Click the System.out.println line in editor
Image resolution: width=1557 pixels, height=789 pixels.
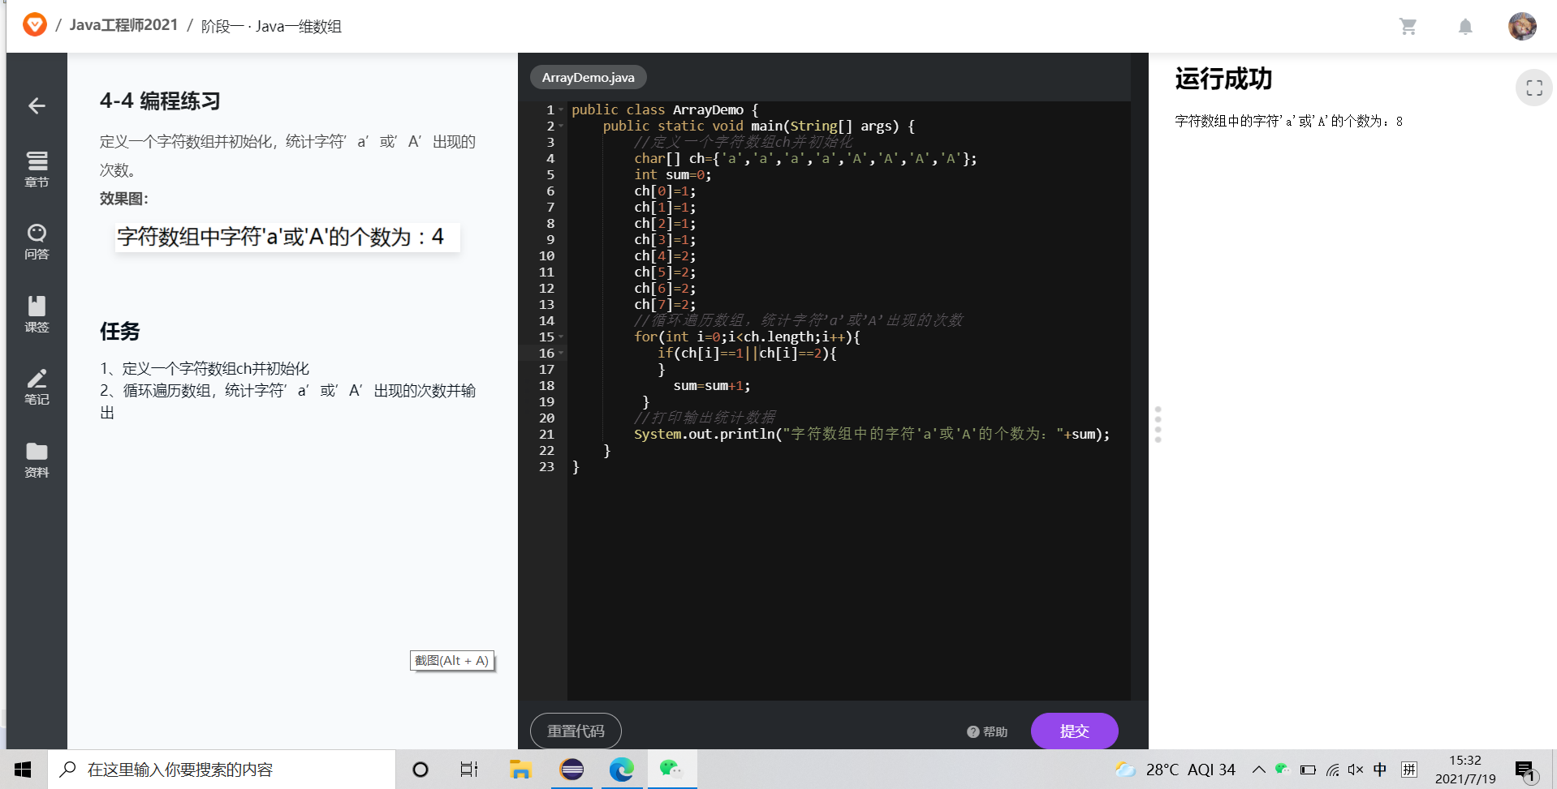pos(871,434)
